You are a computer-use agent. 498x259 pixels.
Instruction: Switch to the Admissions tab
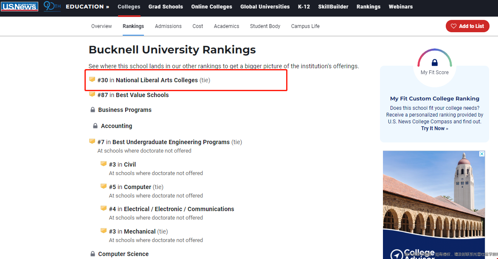click(168, 26)
